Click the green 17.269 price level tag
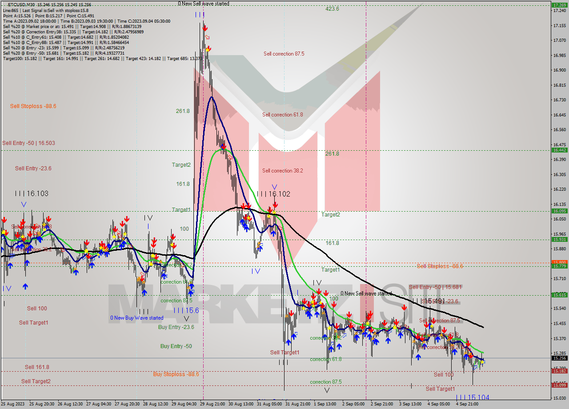The width and height of the screenshot is (569, 409). [x=559, y=5]
